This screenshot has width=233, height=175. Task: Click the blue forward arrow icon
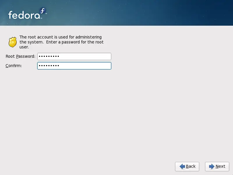pyautogui.click(x=212, y=167)
